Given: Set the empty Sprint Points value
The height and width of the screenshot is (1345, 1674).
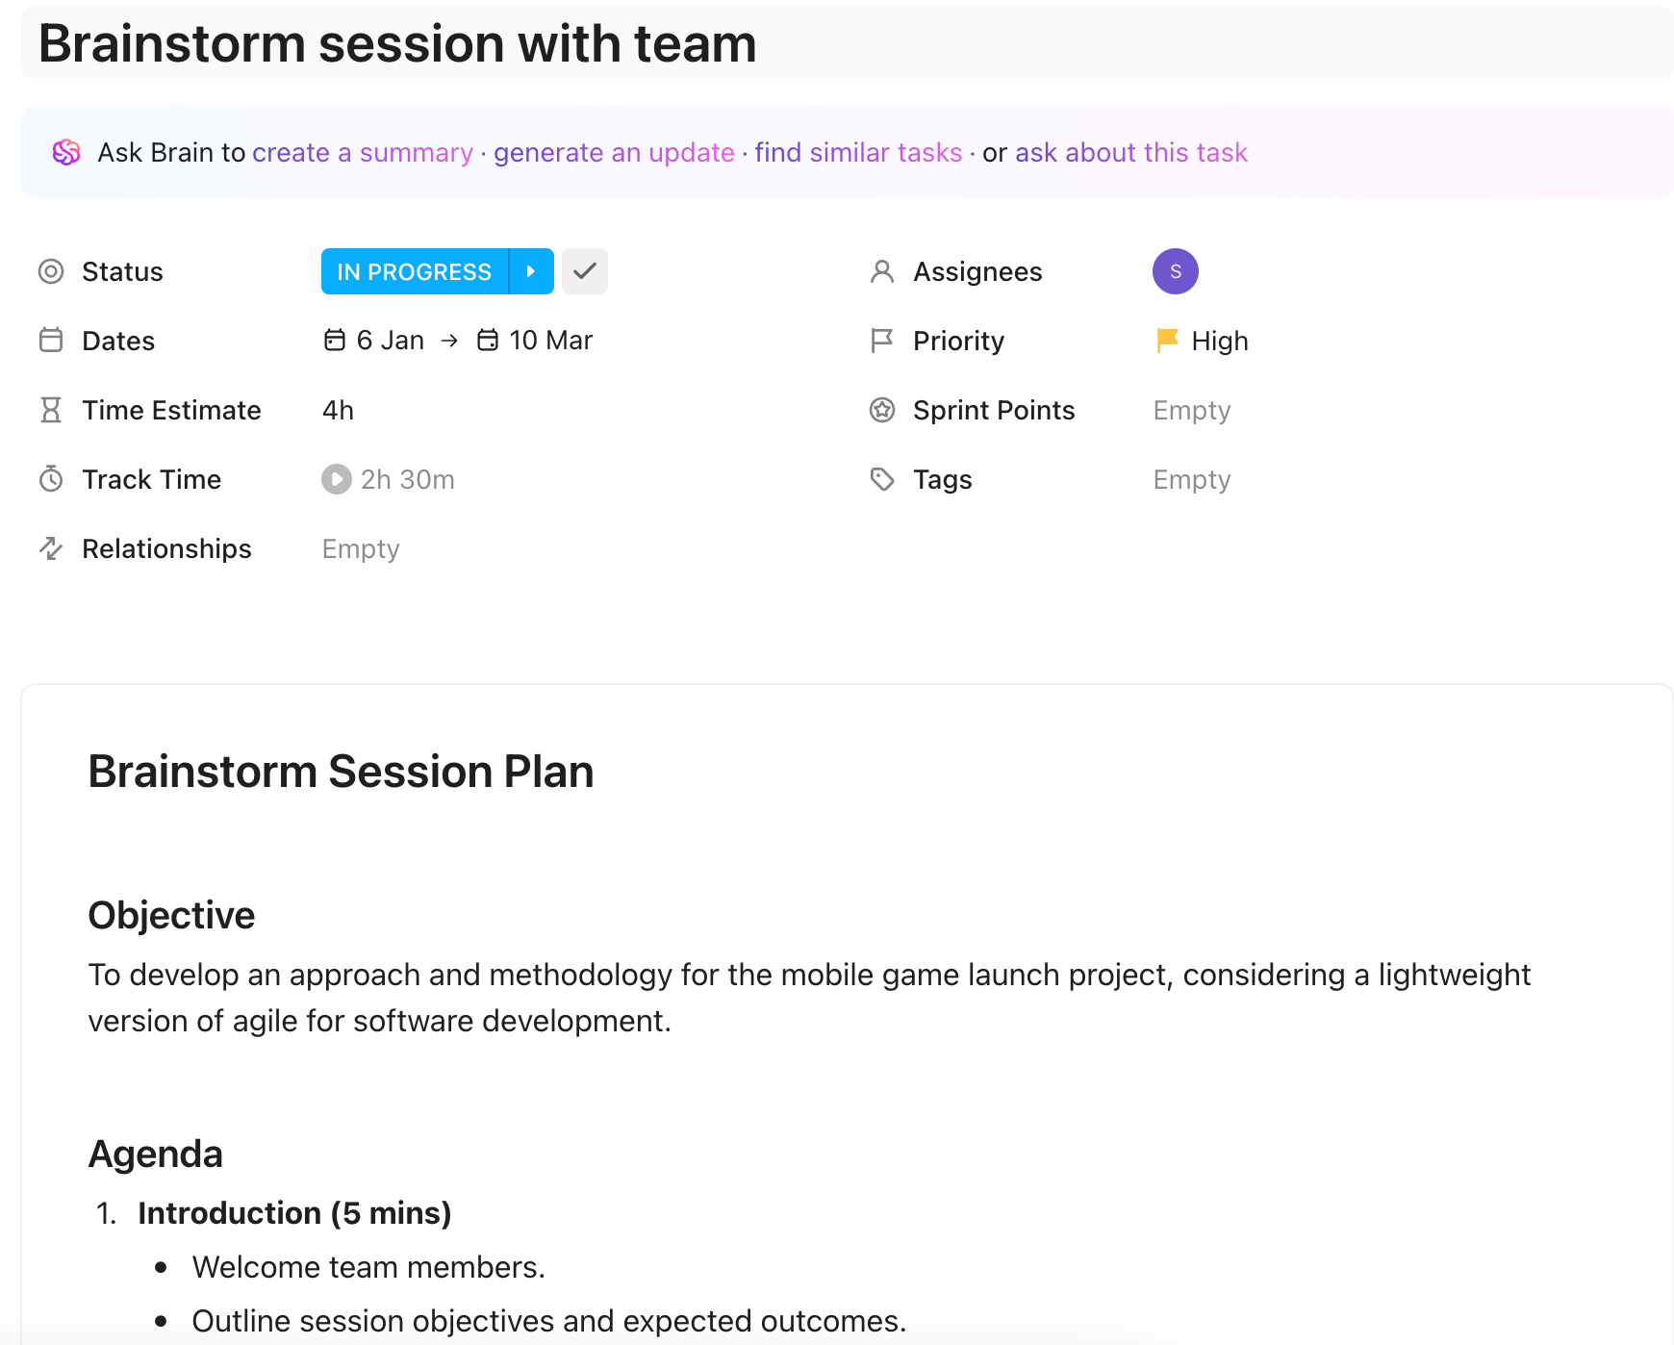Looking at the screenshot, I should click(1191, 410).
